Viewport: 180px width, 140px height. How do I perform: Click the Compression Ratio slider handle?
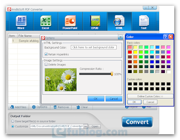[112, 74]
